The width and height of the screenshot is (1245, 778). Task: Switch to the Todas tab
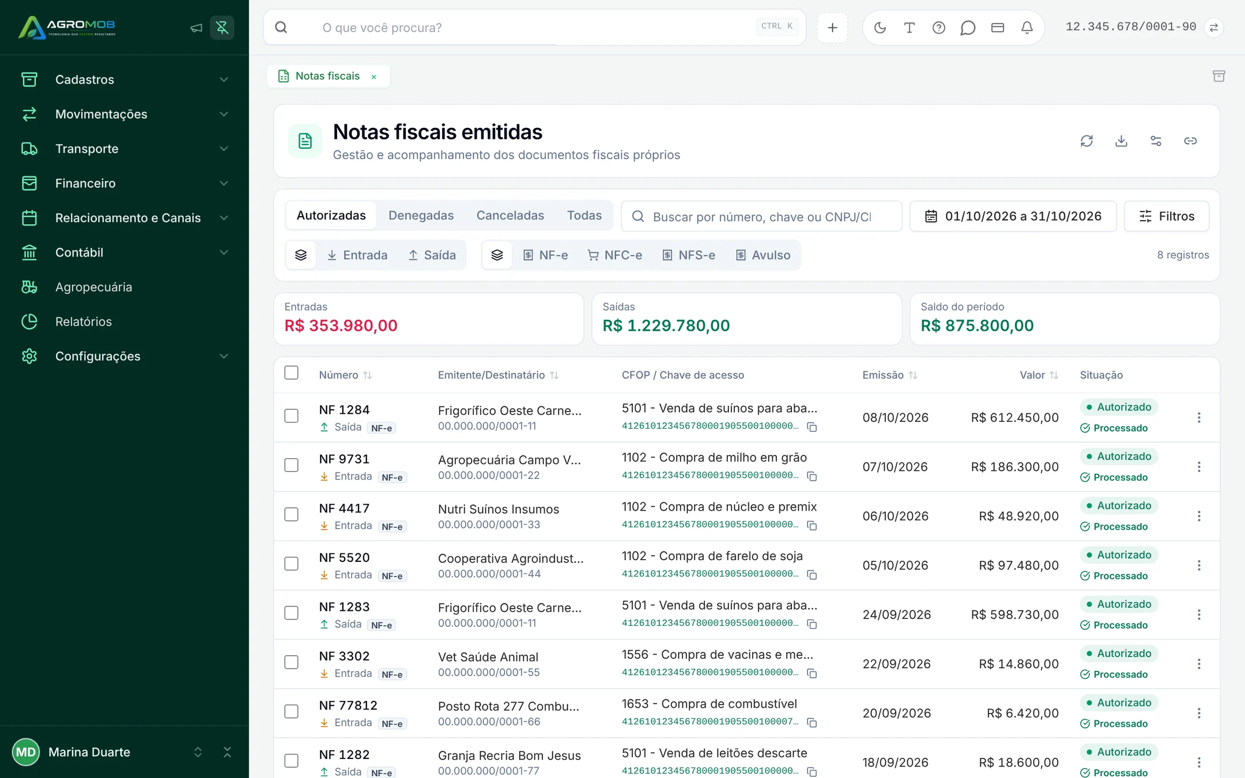584,216
